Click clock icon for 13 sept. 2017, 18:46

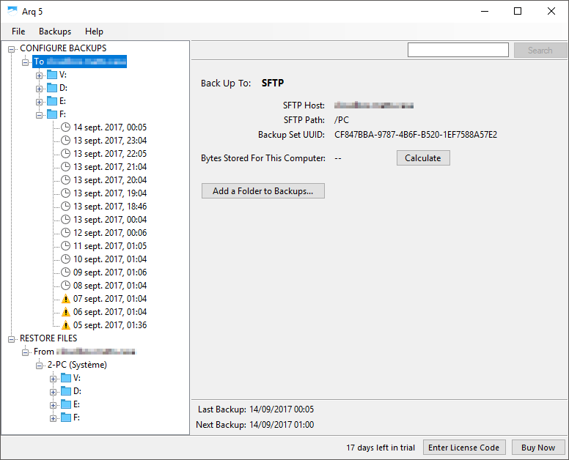[65, 207]
